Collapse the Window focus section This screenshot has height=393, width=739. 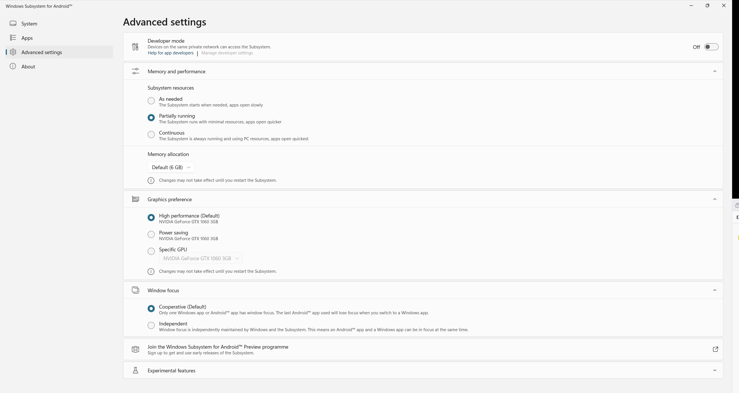[715, 290]
